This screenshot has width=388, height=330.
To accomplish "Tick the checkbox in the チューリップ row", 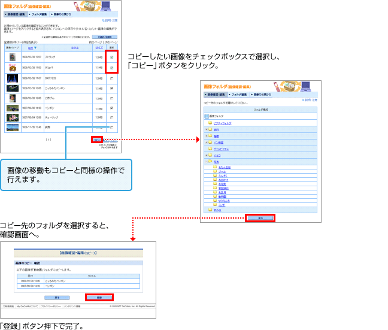I will [112, 117].
